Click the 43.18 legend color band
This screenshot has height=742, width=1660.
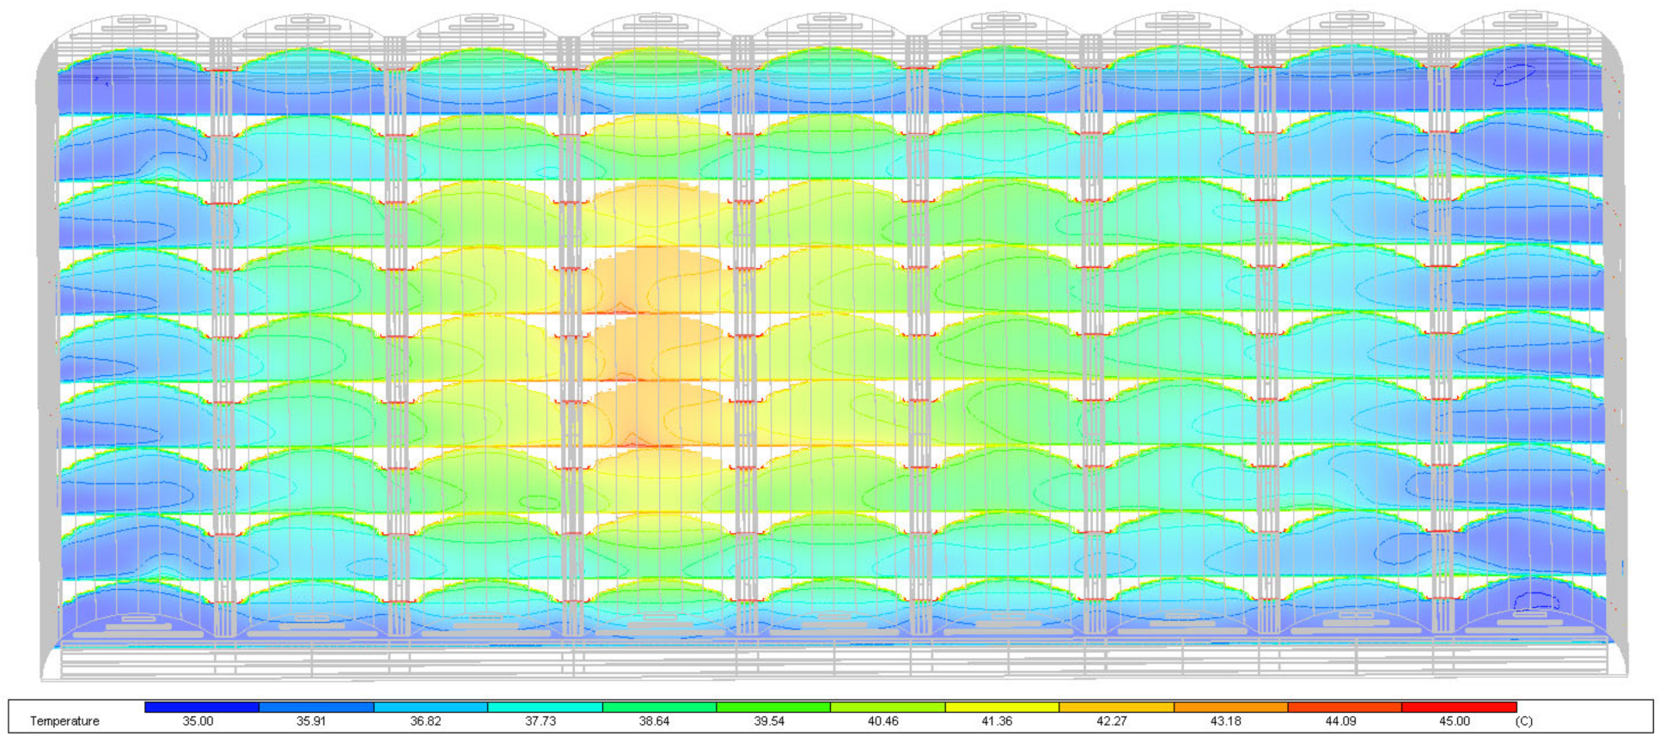(x=1230, y=707)
